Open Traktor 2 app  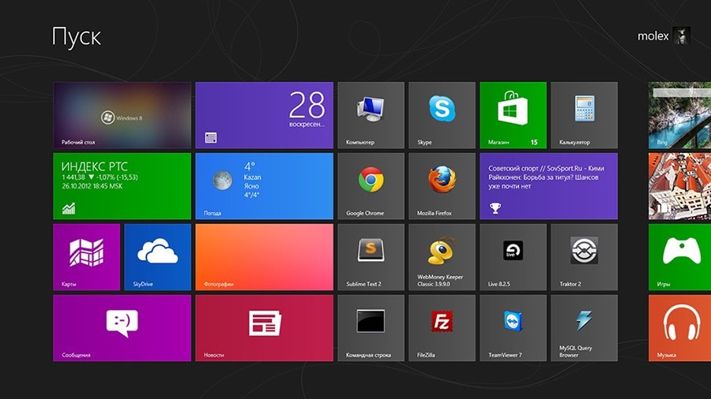pyautogui.click(x=584, y=257)
